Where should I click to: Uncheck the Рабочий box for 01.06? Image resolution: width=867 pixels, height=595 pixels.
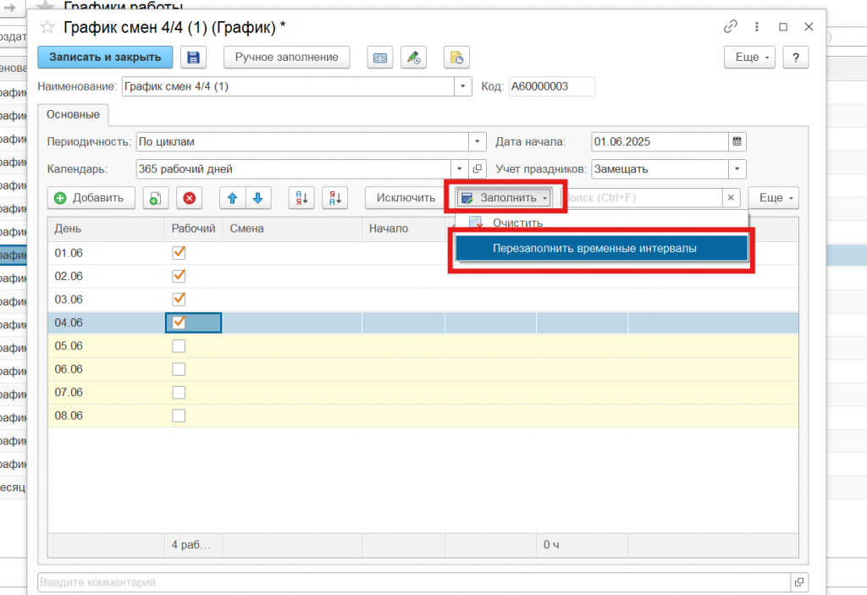point(179,252)
